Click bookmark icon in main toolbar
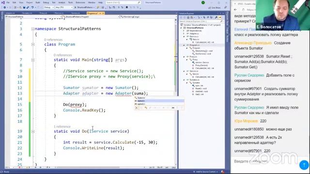Image resolution: width=310 pixels, height=174 pixels. pyautogui.click(x=127, y=7)
